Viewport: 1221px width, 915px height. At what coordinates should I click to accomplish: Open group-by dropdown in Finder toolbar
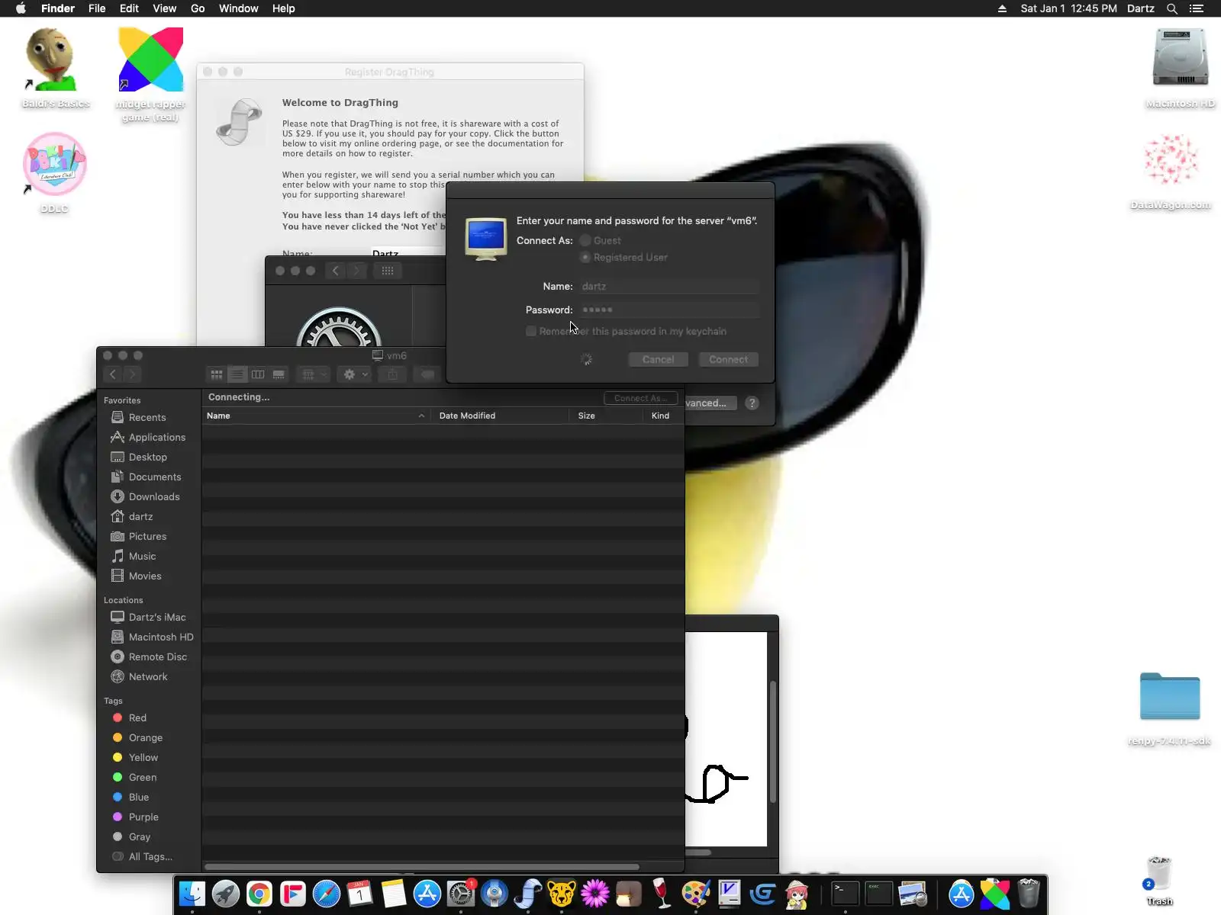[314, 374]
